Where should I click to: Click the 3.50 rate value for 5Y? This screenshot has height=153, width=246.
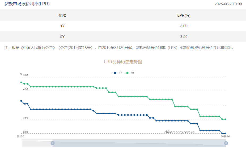click(x=184, y=37)
